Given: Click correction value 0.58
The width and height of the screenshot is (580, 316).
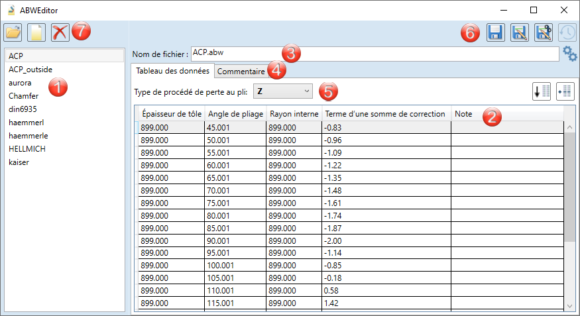Looking at the screenshot, I should (x=386, y=291).
